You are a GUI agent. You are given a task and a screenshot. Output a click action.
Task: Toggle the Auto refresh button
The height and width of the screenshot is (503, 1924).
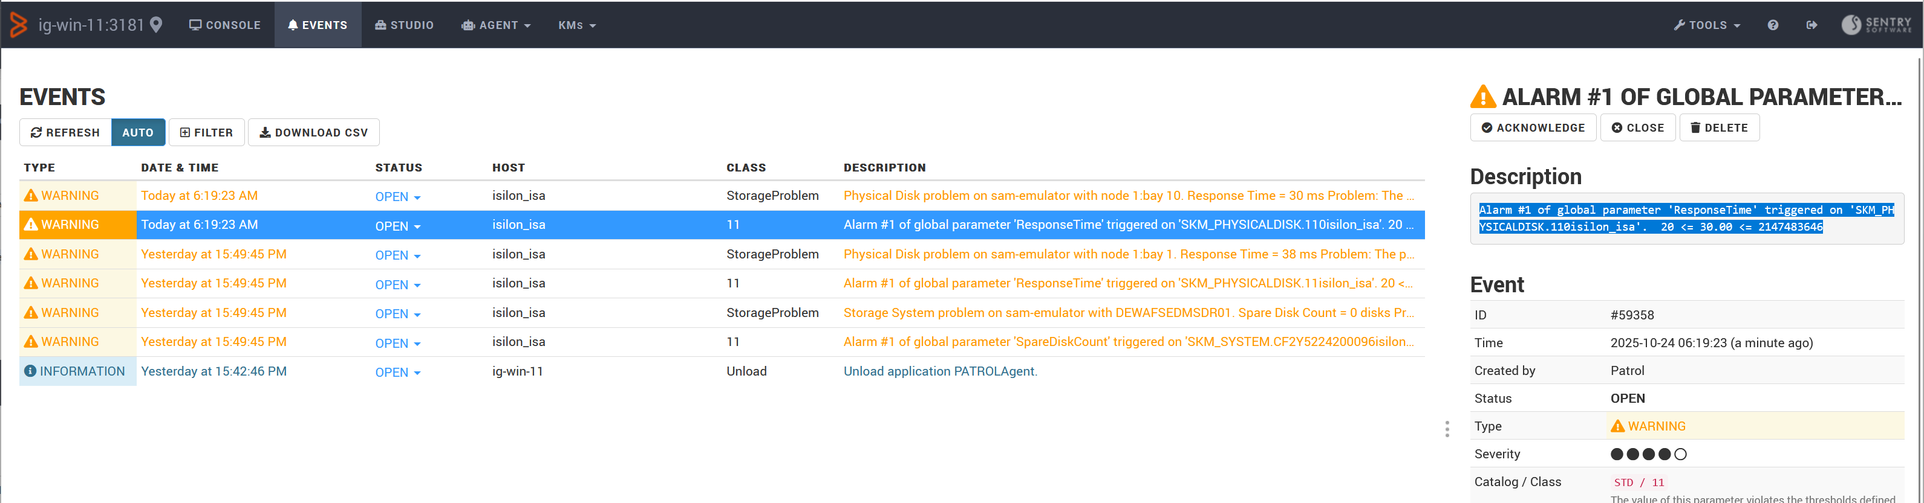point(138,132)
